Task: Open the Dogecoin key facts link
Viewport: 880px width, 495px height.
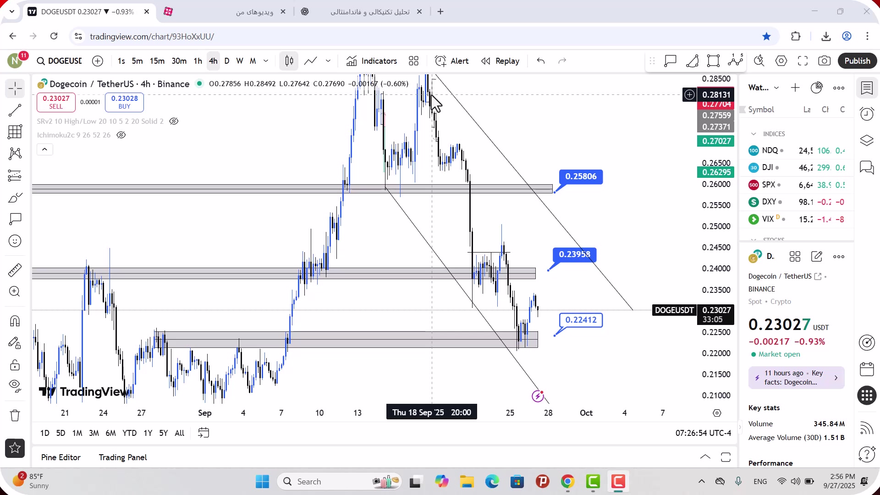Action: (x=797, y=378)
